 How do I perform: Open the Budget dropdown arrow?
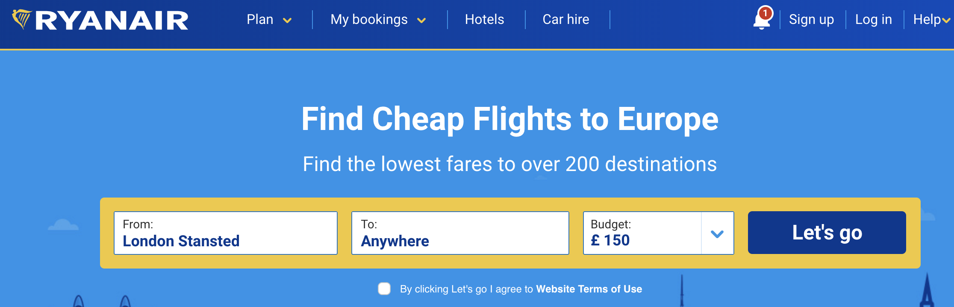coord(717,233)
